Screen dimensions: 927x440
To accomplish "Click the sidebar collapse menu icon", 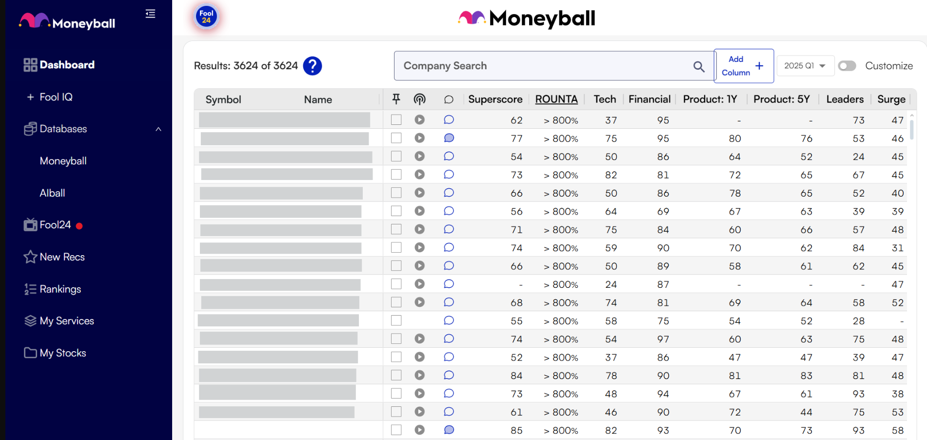I will coord(150,14).
